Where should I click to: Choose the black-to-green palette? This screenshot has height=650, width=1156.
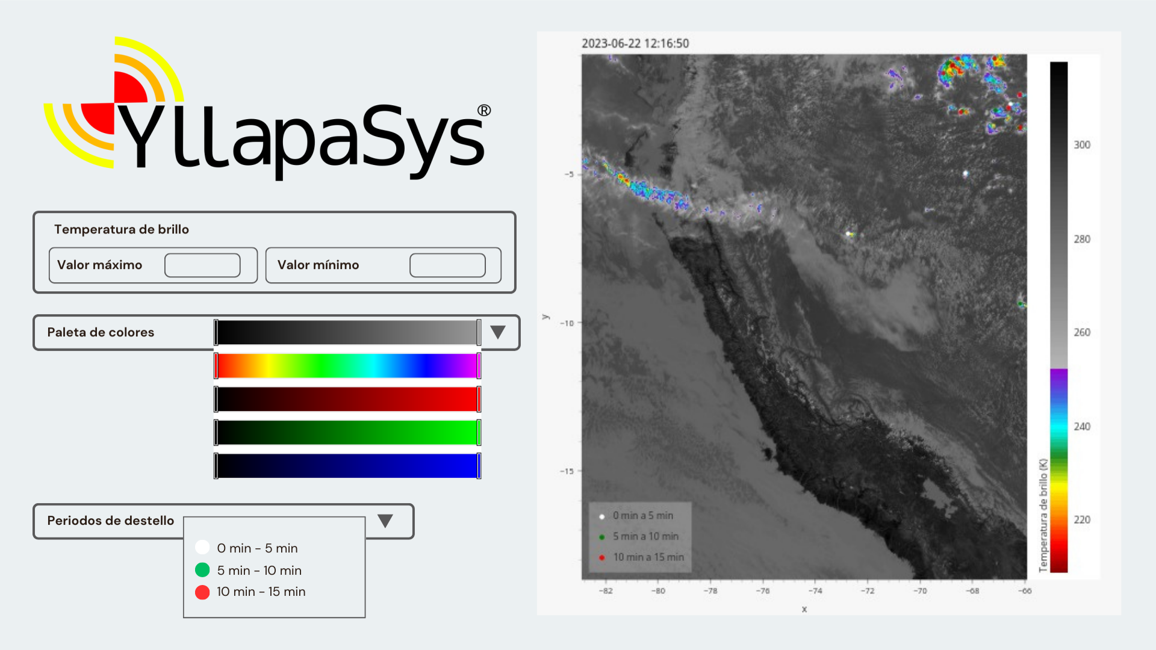[347, 433]
